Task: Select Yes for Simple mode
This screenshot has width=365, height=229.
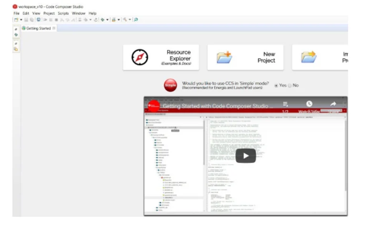Action: [276, 86]
